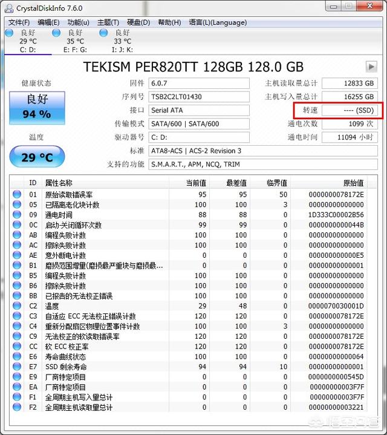Screen dimensions: 387x435
Task: Click the serial number field TSB2C2LT01430
Action: coord(199,97)
